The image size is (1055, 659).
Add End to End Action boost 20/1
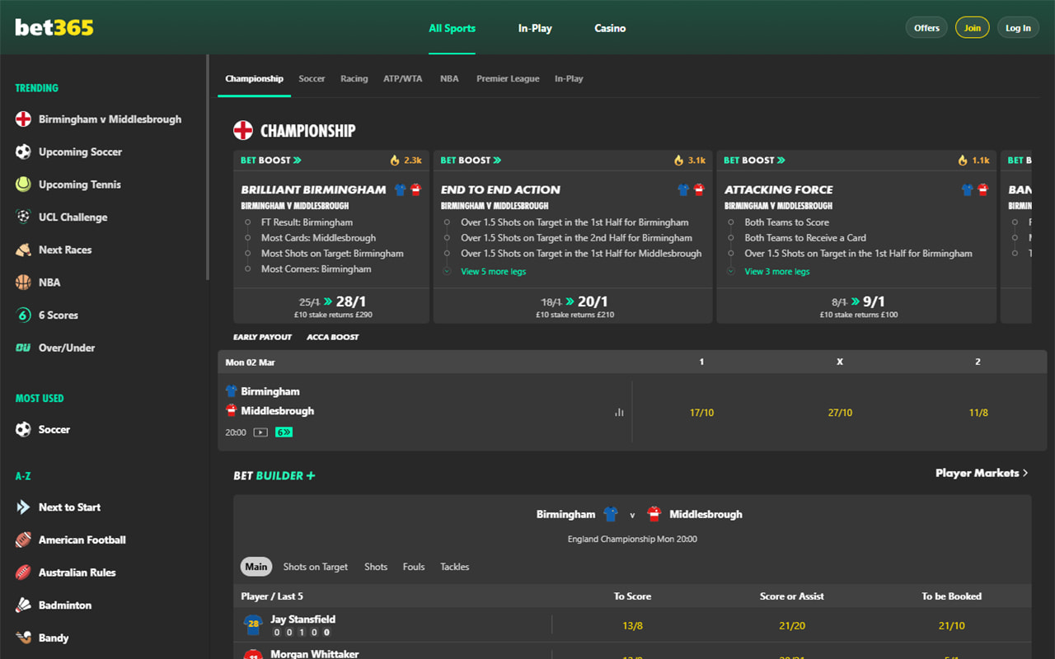(573, 306)
